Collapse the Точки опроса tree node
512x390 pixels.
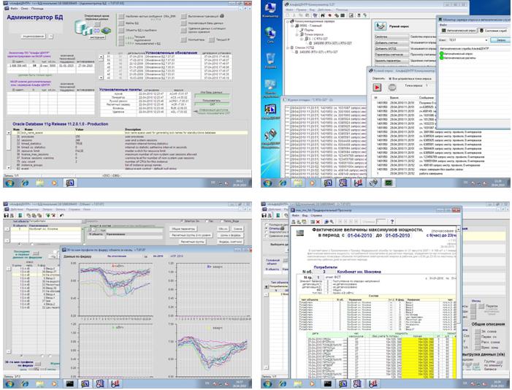(x=297, y=34)
